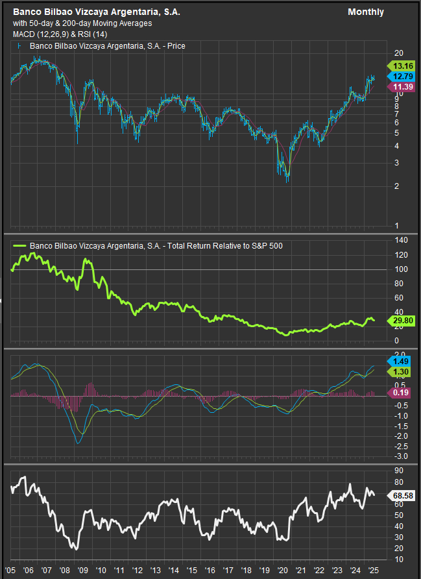Viewport: 421px width, 579px height.
Task: Click the 3 label on price axis
Action: [396, 162]
